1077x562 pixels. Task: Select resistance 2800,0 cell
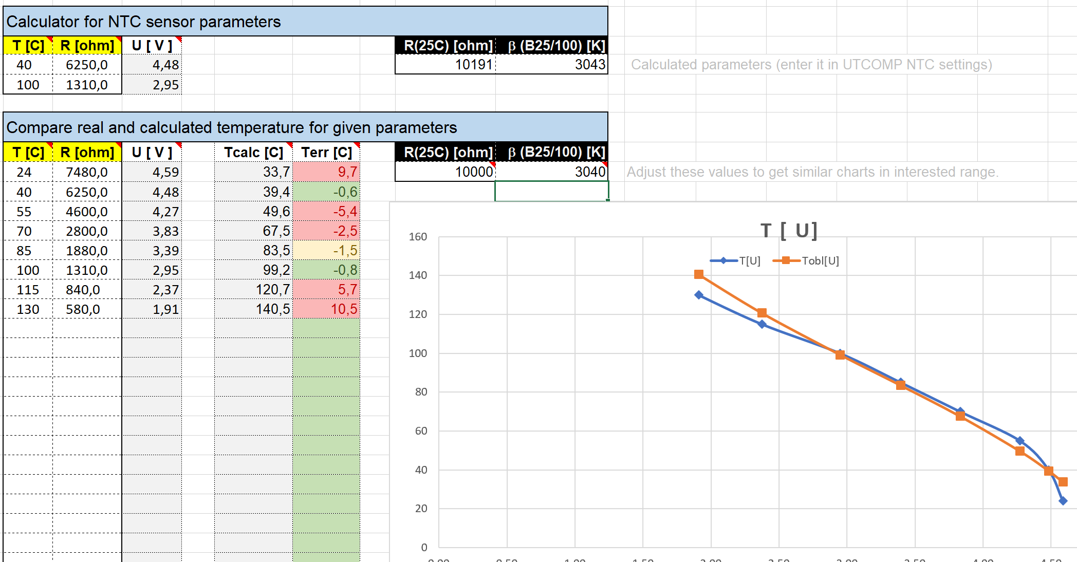point(87,231)
